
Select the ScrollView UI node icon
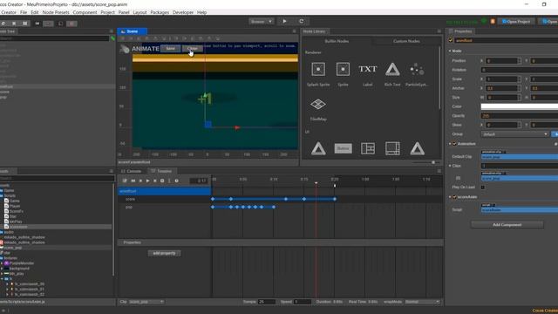(x=392, y=148)
